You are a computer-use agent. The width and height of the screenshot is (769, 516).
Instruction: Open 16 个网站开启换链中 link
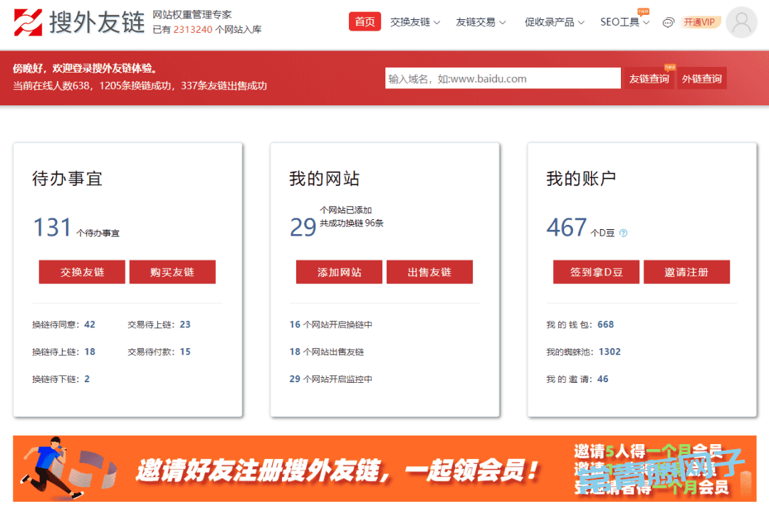tap(330, 325)
